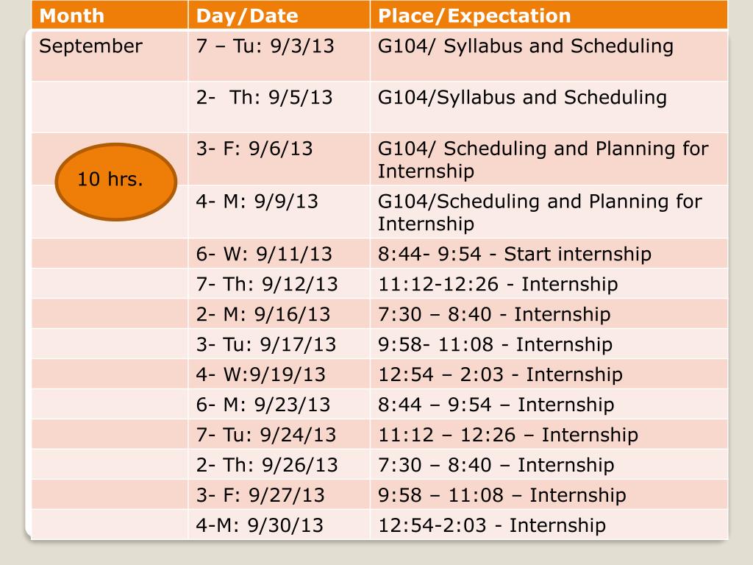Click the "Day/Date" column header
The image size is (753, 565).
[248, 15]
